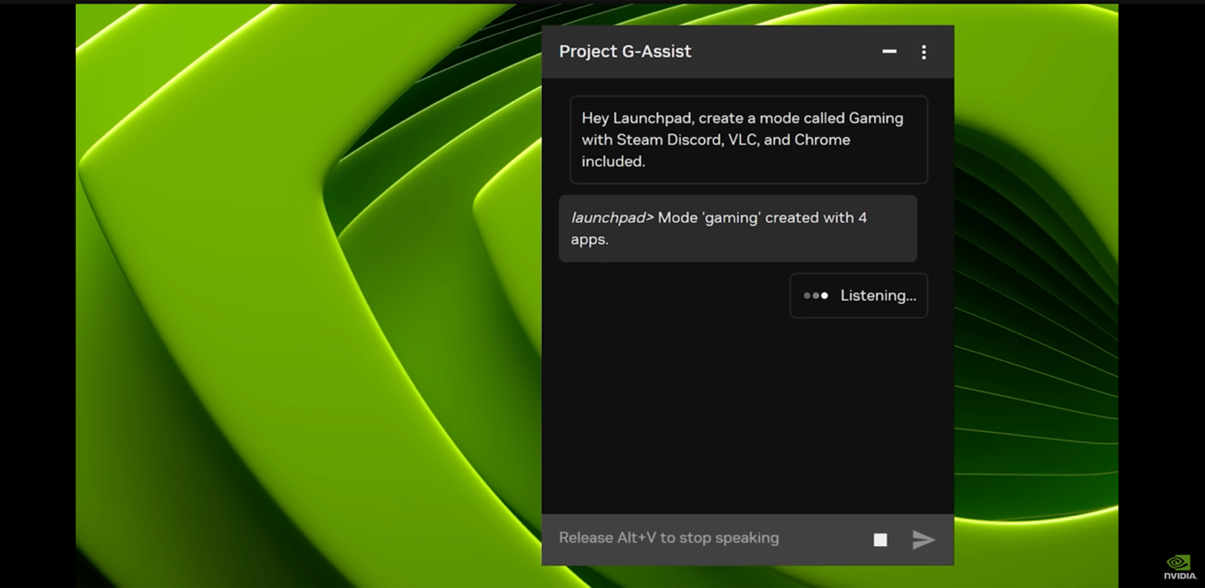Click the italic 'launchpad>' prefix
Screen dimensions: 1205x588
(x=612, y=218)
